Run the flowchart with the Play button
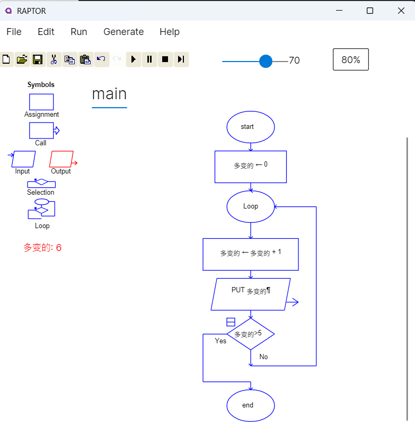Viewport: 415px width, 434px height. coord(134,59)
